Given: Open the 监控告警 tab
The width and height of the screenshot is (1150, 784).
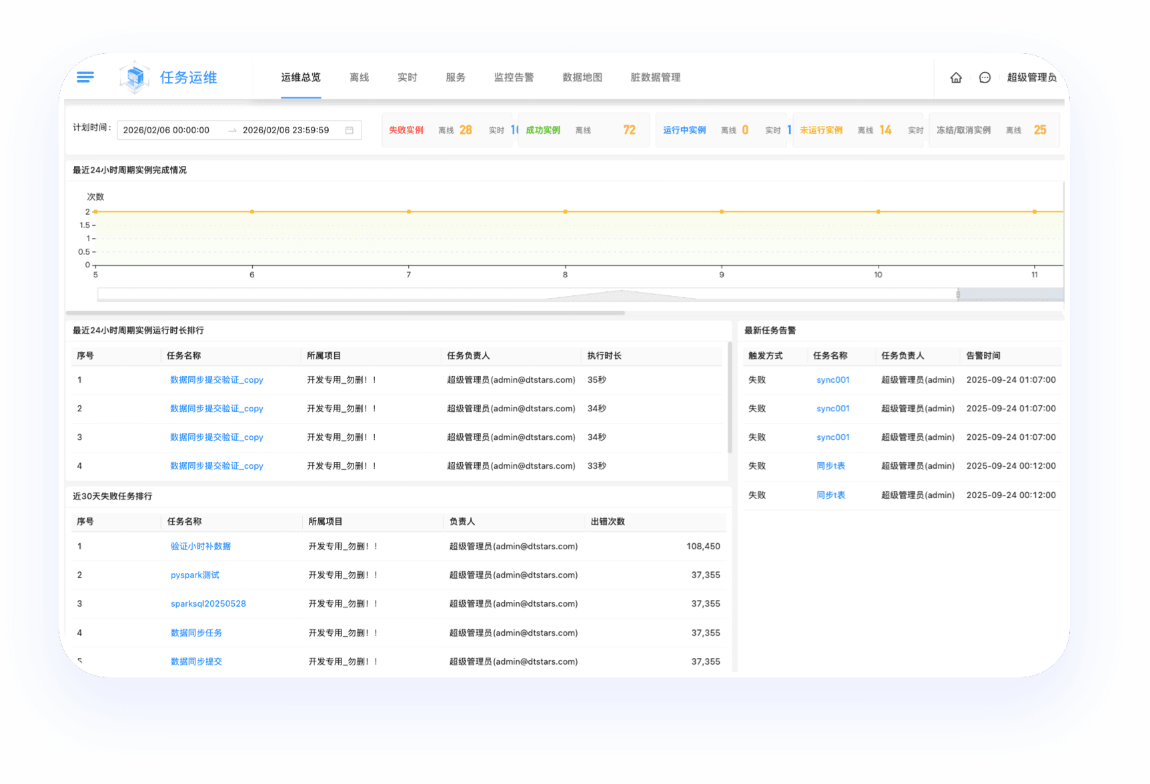Looking at the screenshot, I should point(514,77).
